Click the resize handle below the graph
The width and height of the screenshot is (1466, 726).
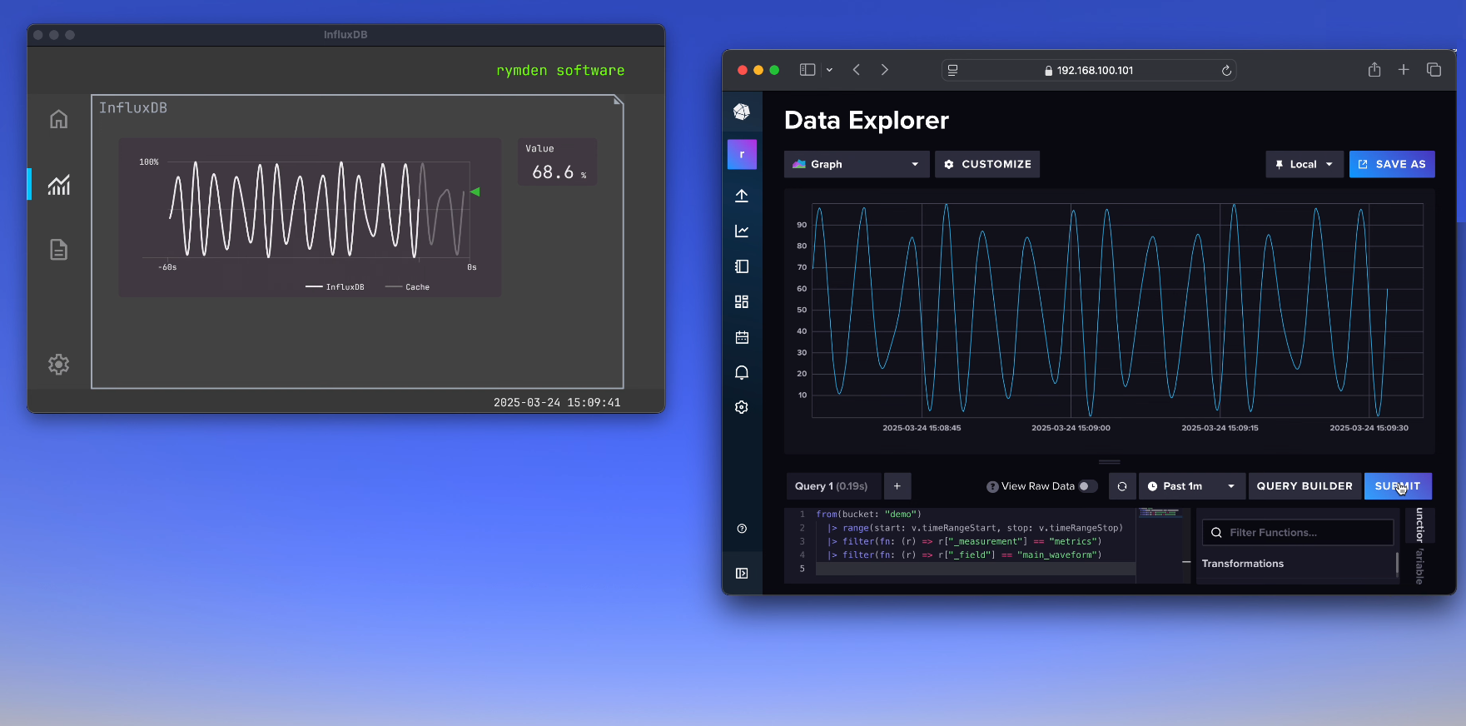click(x=1109, y=462)
